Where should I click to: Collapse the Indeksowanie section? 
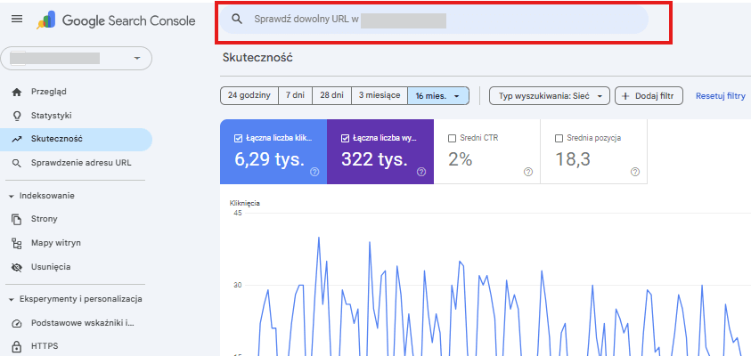[12, 196]
